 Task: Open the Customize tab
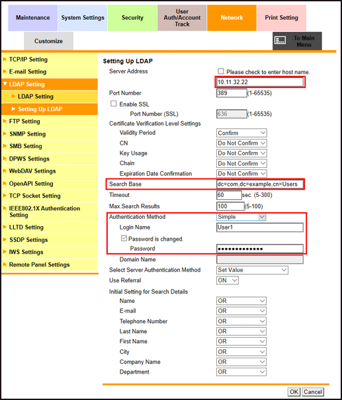pos(48,41)
